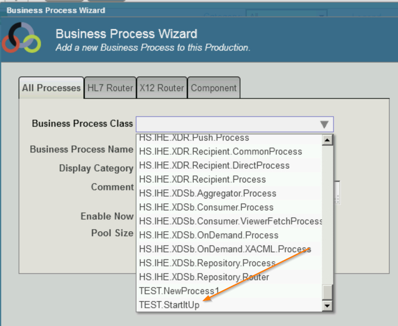Pick HS.IHE.XDSb.Repository.Router class

coord(204,277)
